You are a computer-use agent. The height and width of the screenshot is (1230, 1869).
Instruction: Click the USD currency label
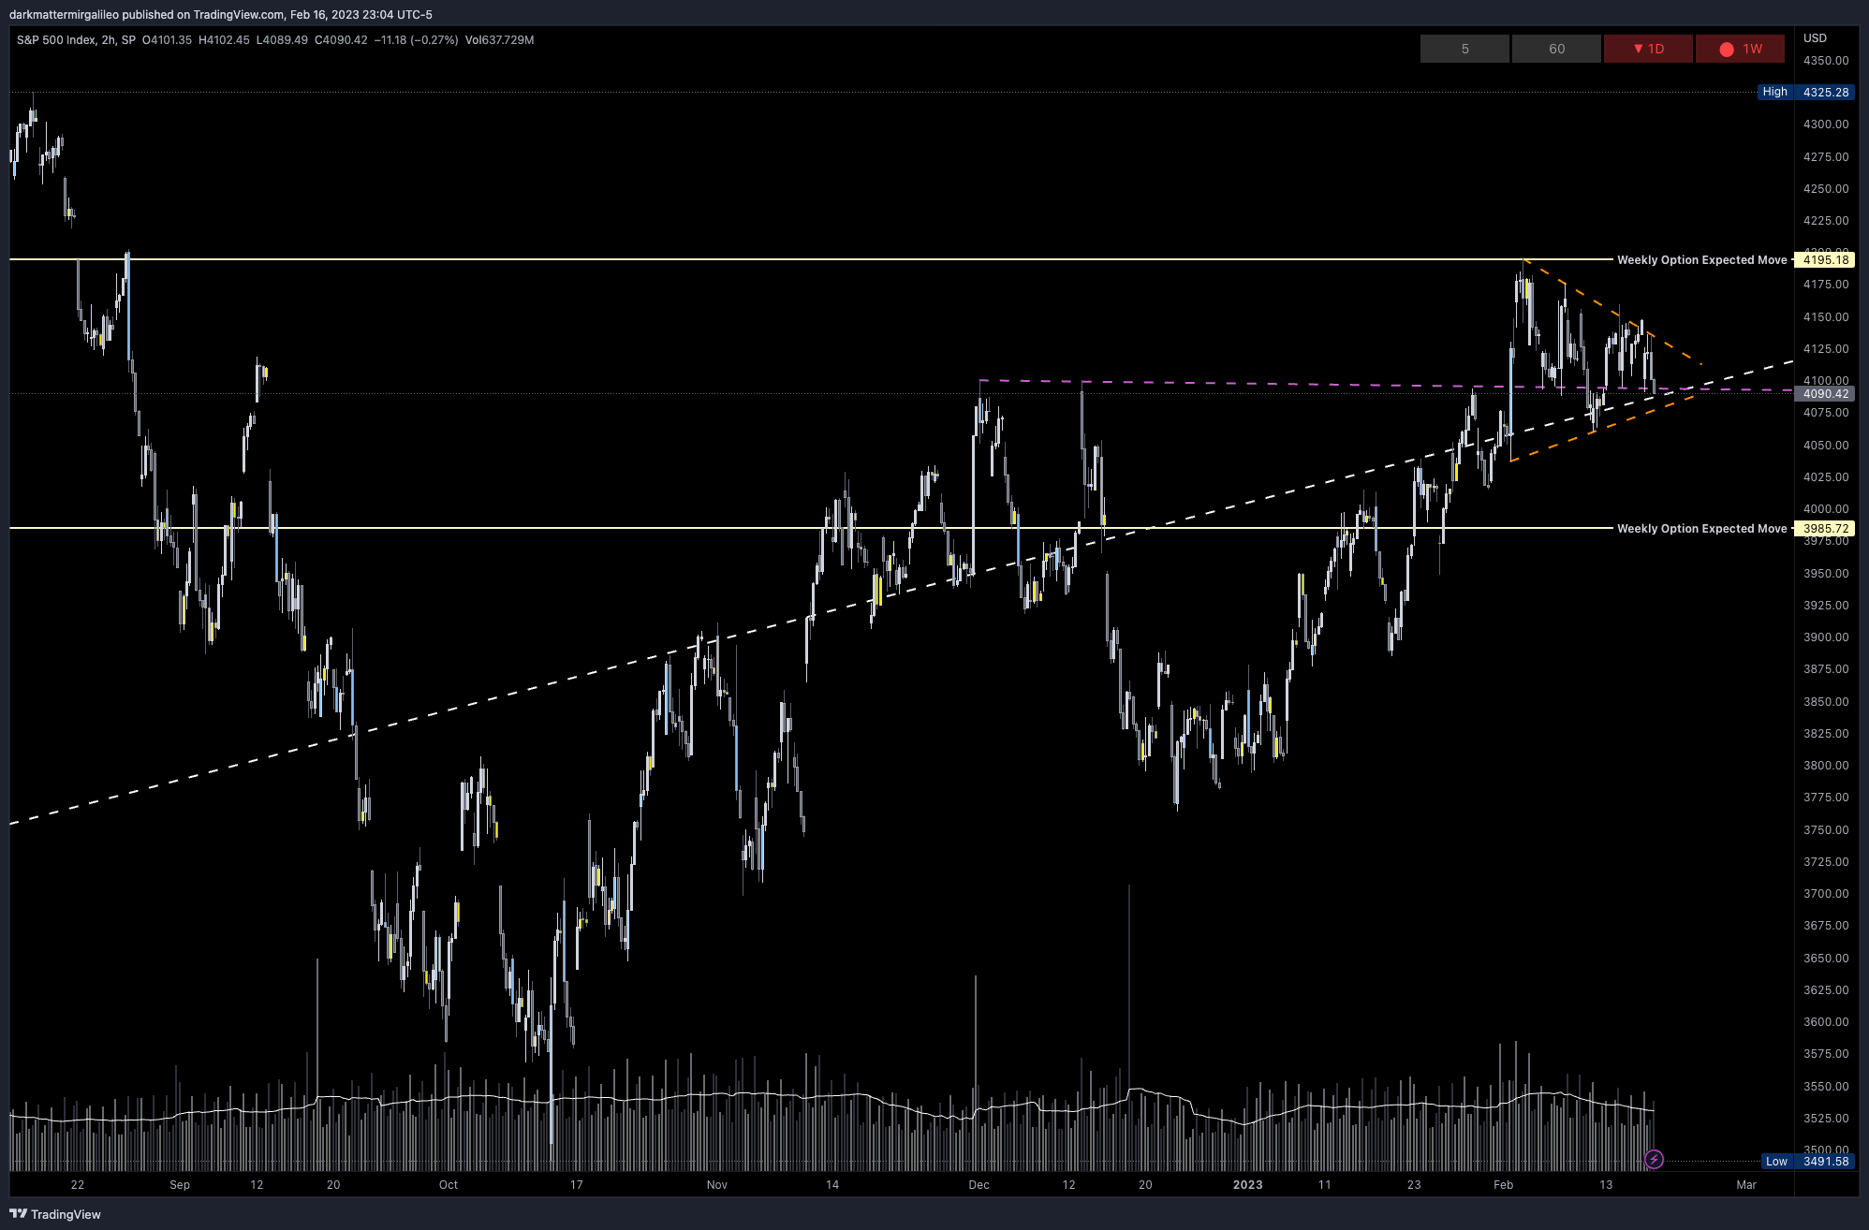[1815, 38]
